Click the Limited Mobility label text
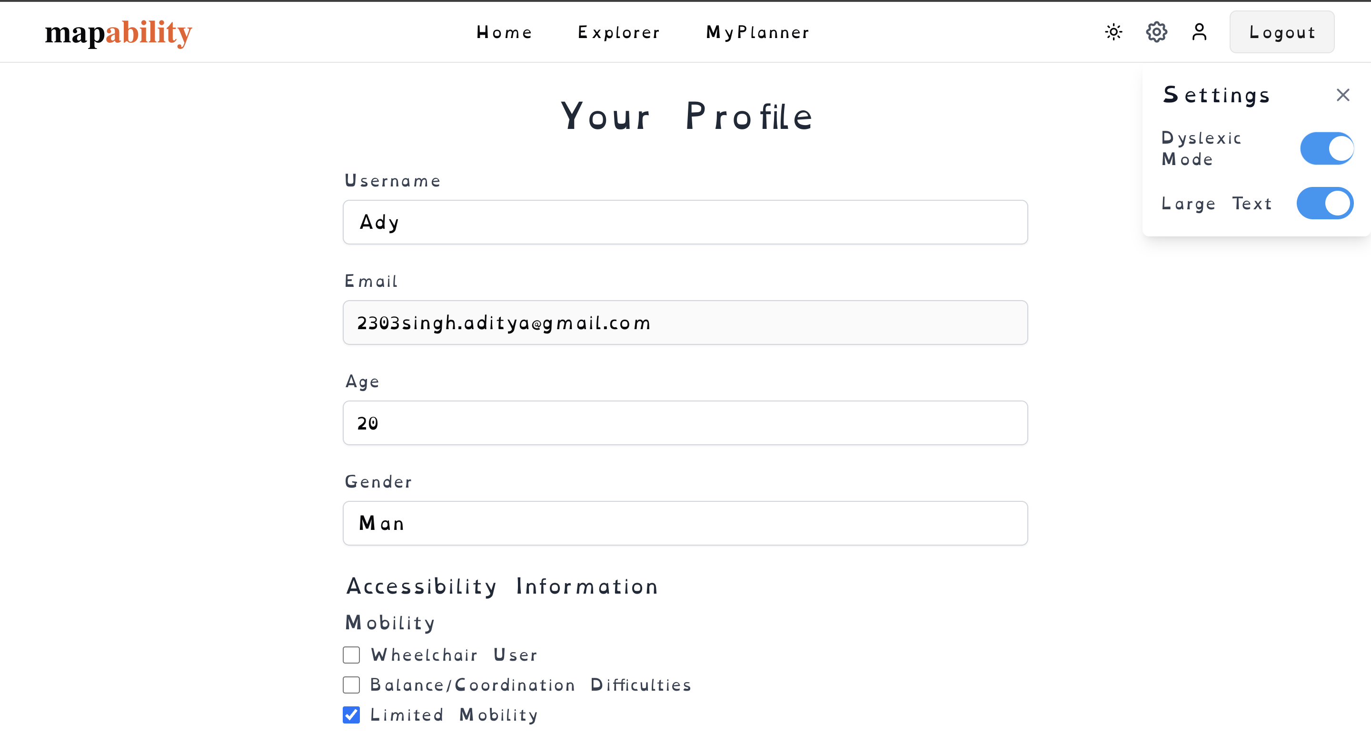Image resolution: width=1371 pixels, height=743 pixels. pyautogui.click(x=454, y=715)
